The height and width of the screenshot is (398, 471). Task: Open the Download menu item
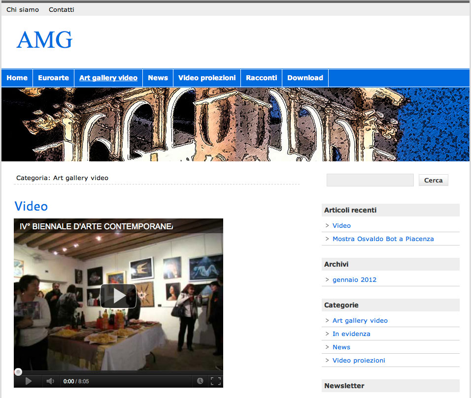click(x=305, y=78)
